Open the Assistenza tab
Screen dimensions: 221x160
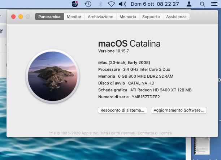pyautogui.click(x=176, y=17)
